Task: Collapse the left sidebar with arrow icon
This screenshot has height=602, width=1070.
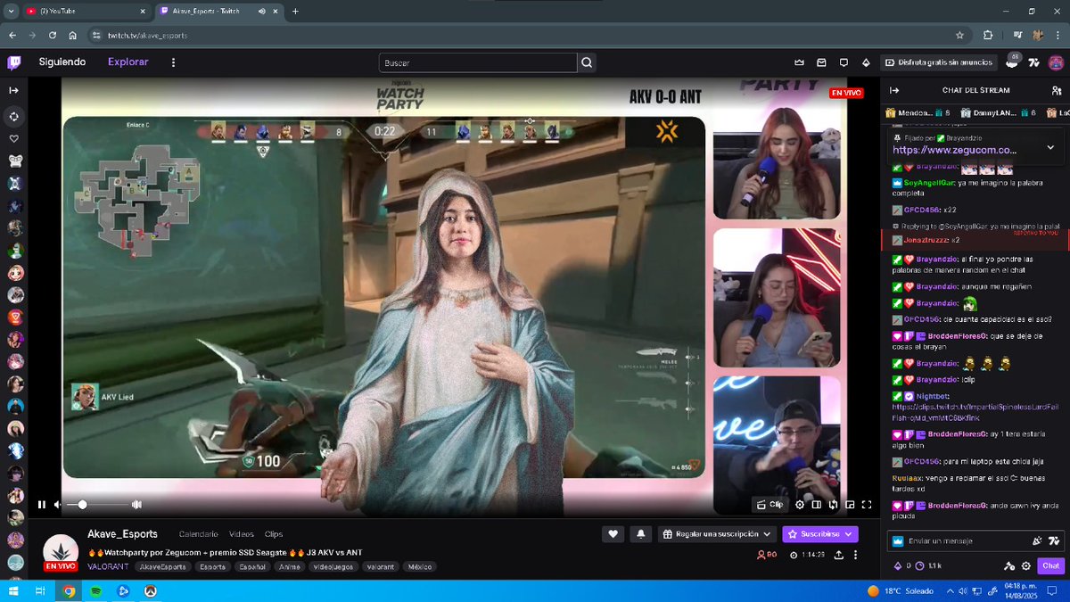Action: pos(14,90)
